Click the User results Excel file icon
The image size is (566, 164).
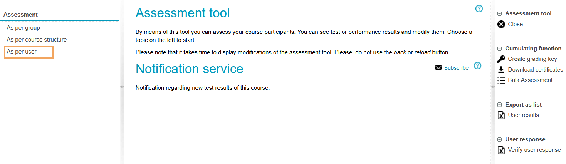click(x=501, y=115)
